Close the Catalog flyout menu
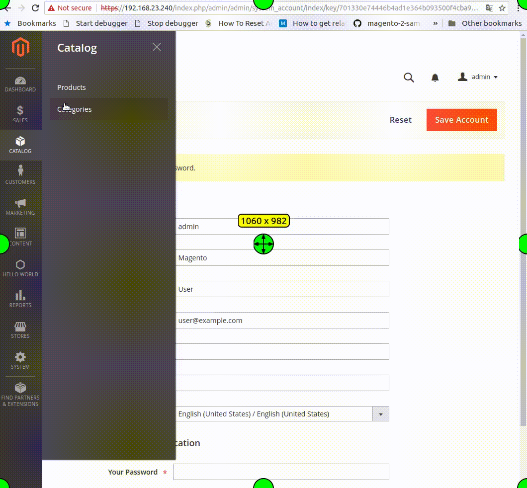Viewport: 527px width, 488px height. click(157, 47)
